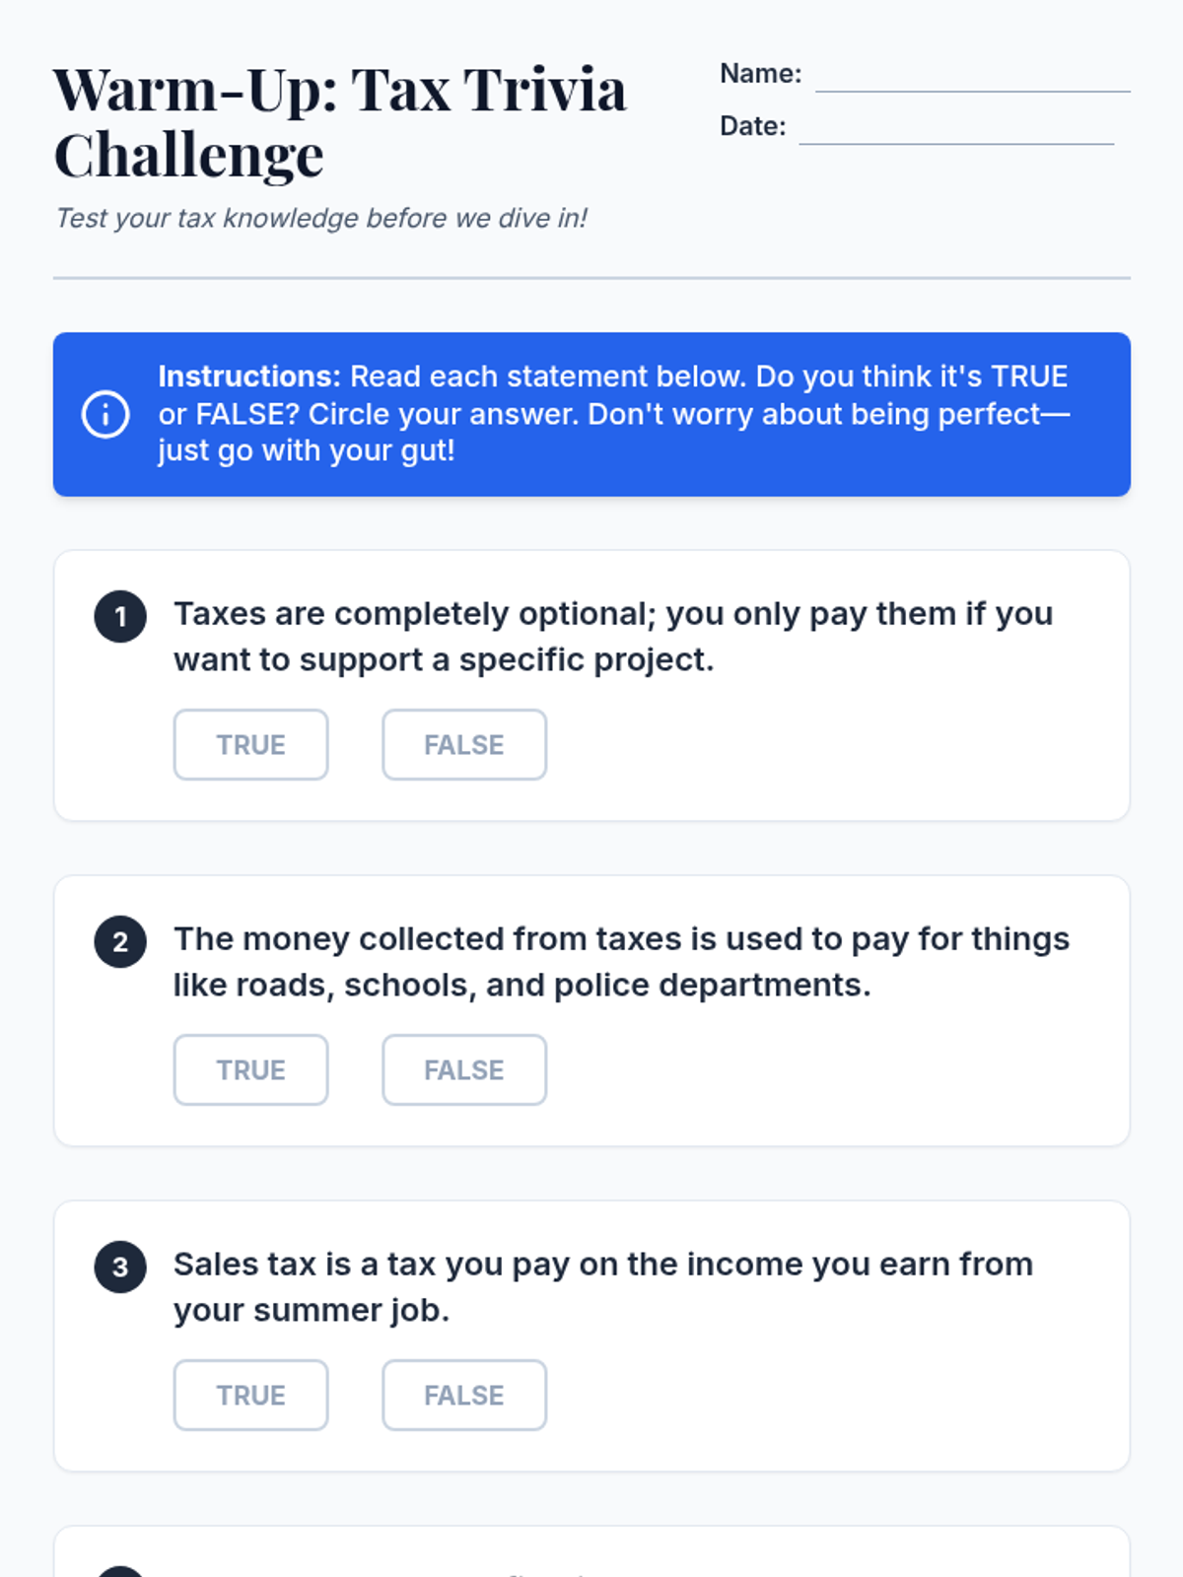Click the Instructions text in the blue banner

click(x=613, y=414)
